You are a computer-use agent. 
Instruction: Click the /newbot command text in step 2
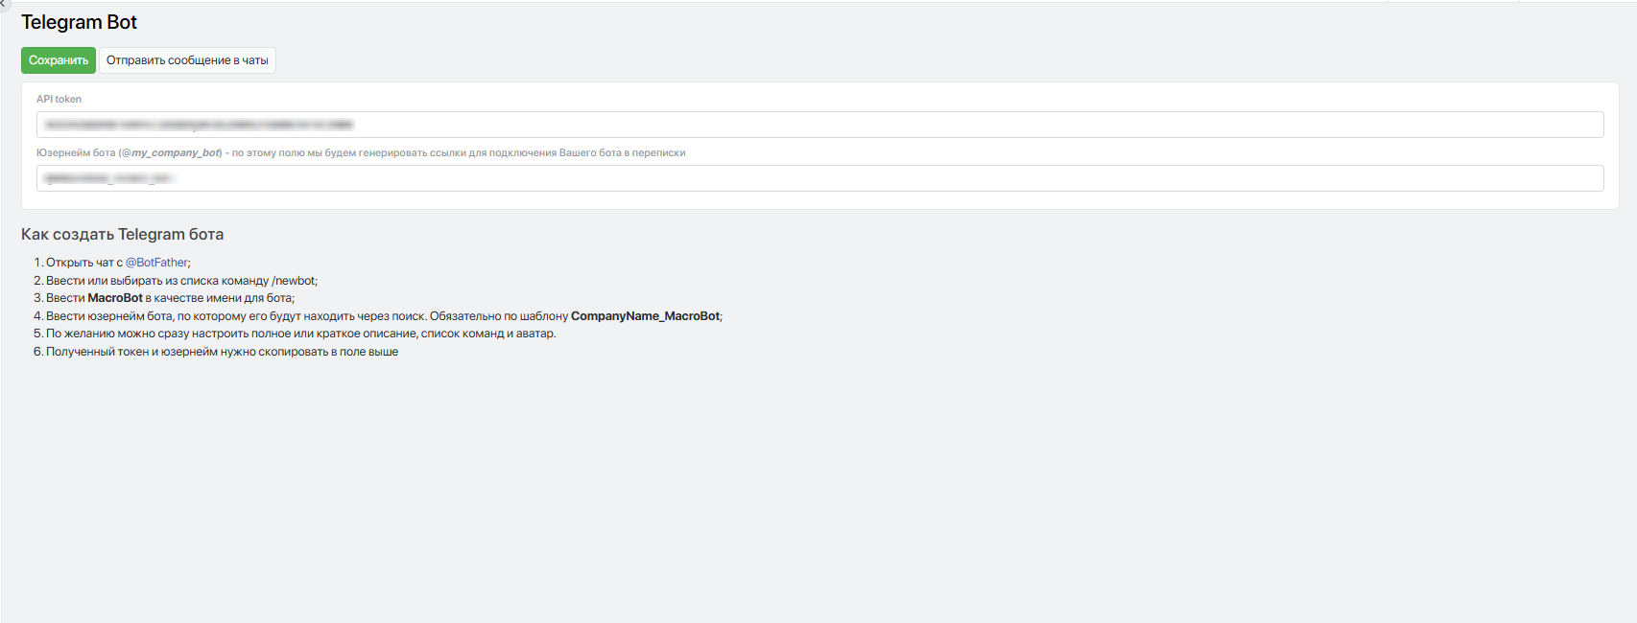coord(294,281)
